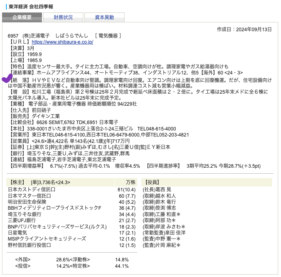This screenshot has width=281, height=277.
Task: Select shareholder 日星電気
Action: (18, 233)
